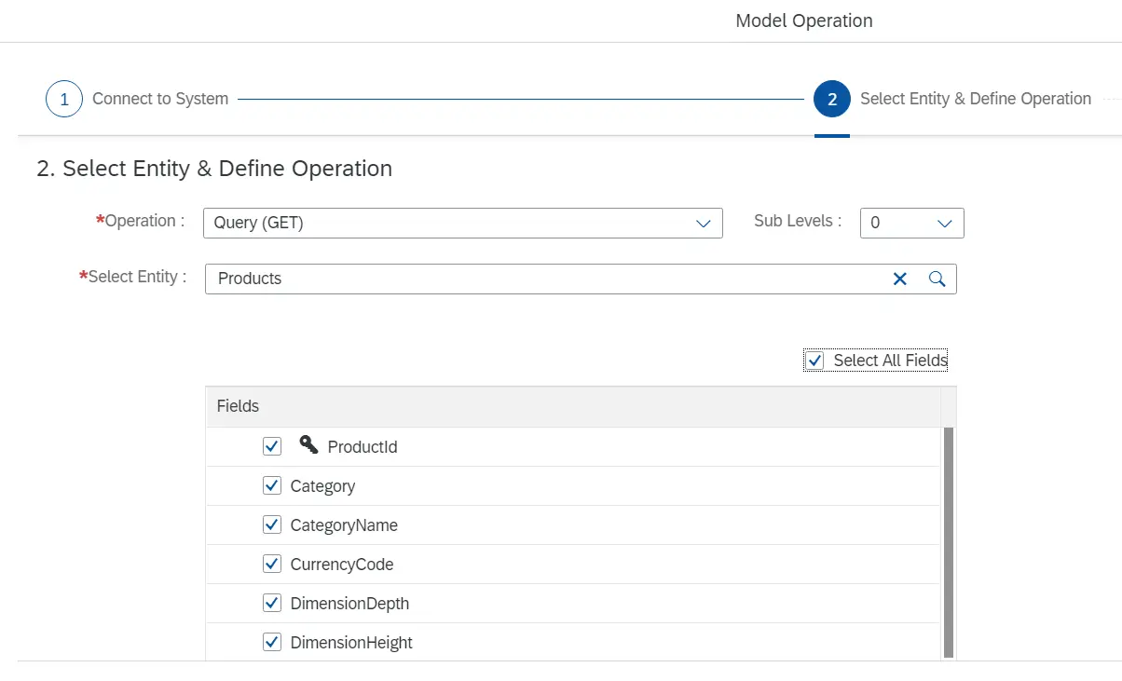Deselect the CategoryName field checkbox

tap(272, 524)
